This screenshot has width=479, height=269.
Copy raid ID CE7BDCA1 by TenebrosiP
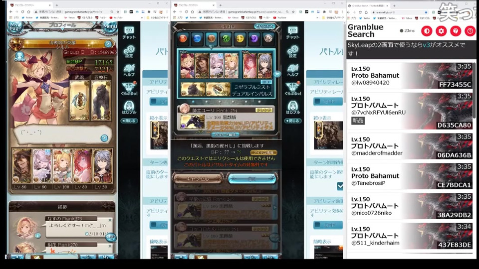point(410,176)
